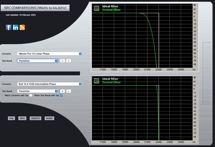
Task: Open the RSS feed icon
Action: pyautogui.click(x=22, y=27)
